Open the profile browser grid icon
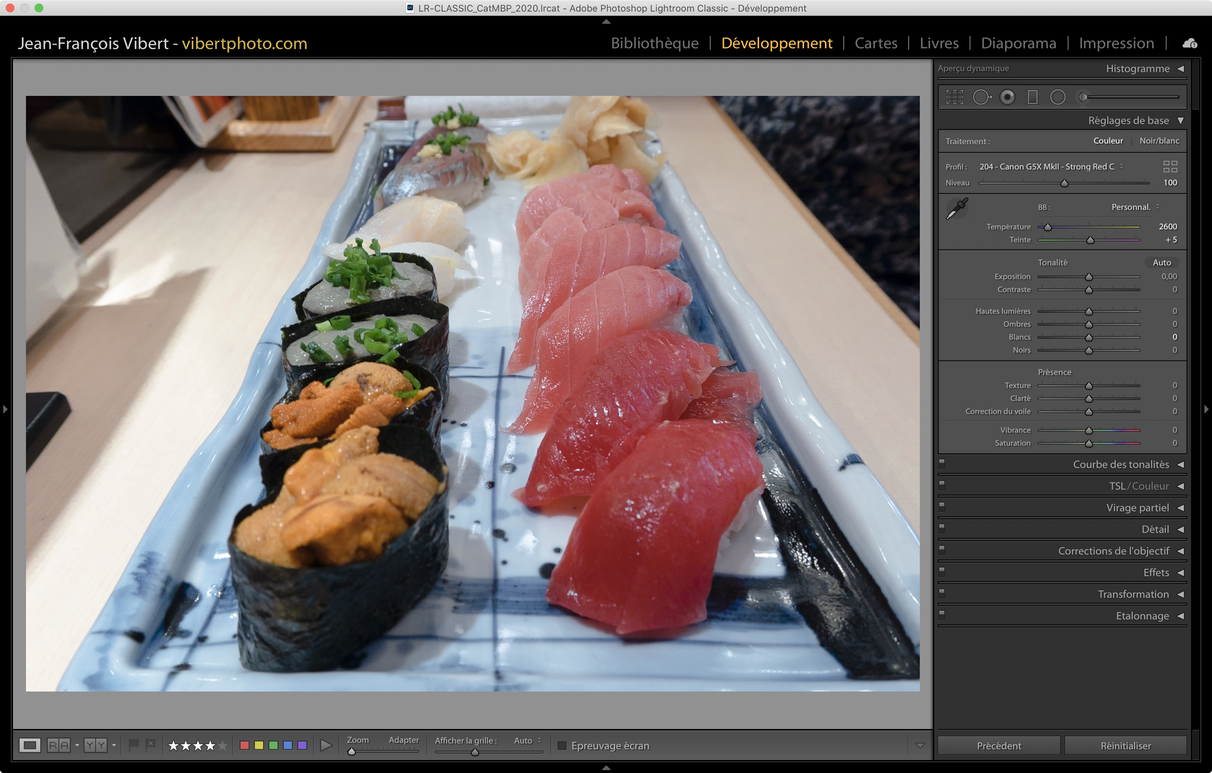The height and width of the screenshot is (773, 1212). [1170, 167]
